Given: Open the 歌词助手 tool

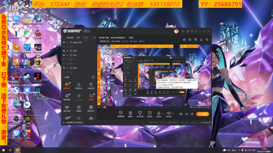Looking at the screenshot, I should [91, 108].
